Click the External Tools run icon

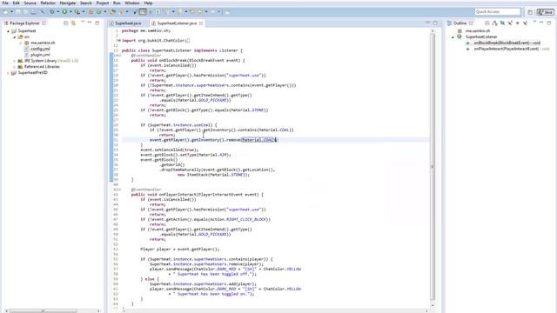point(77,11)
